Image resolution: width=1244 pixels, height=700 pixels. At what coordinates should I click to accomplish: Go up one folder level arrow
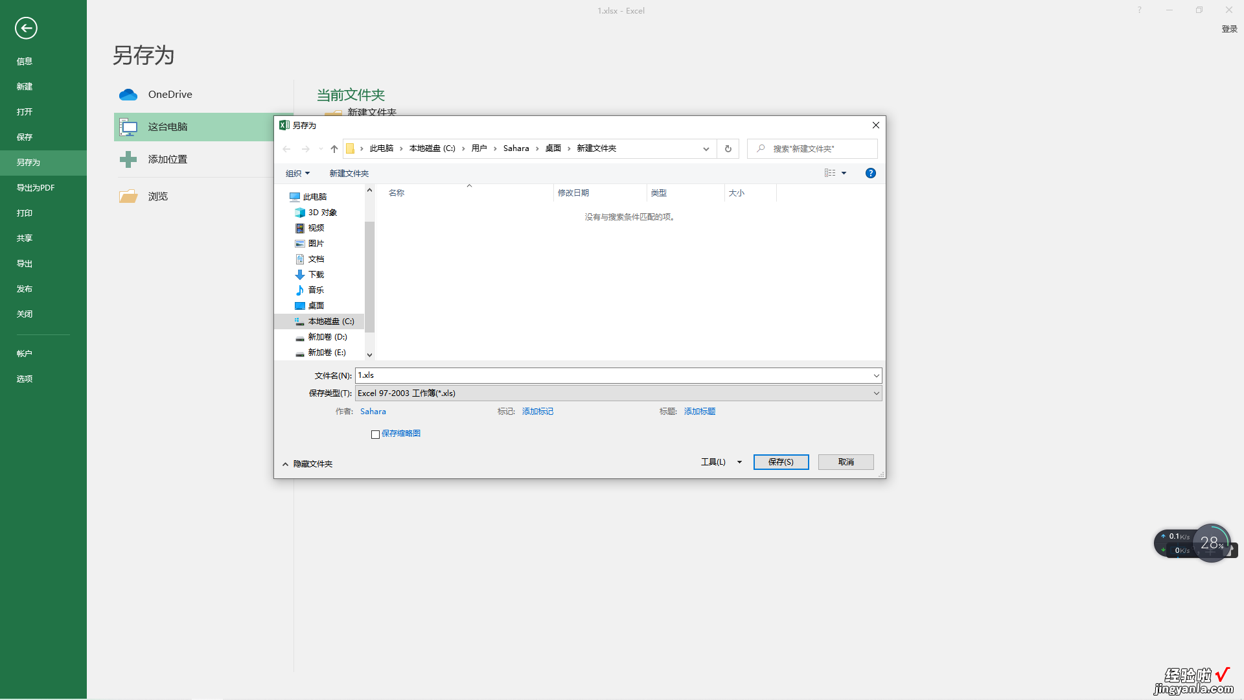pyautogui.click(x=334, y=149)
